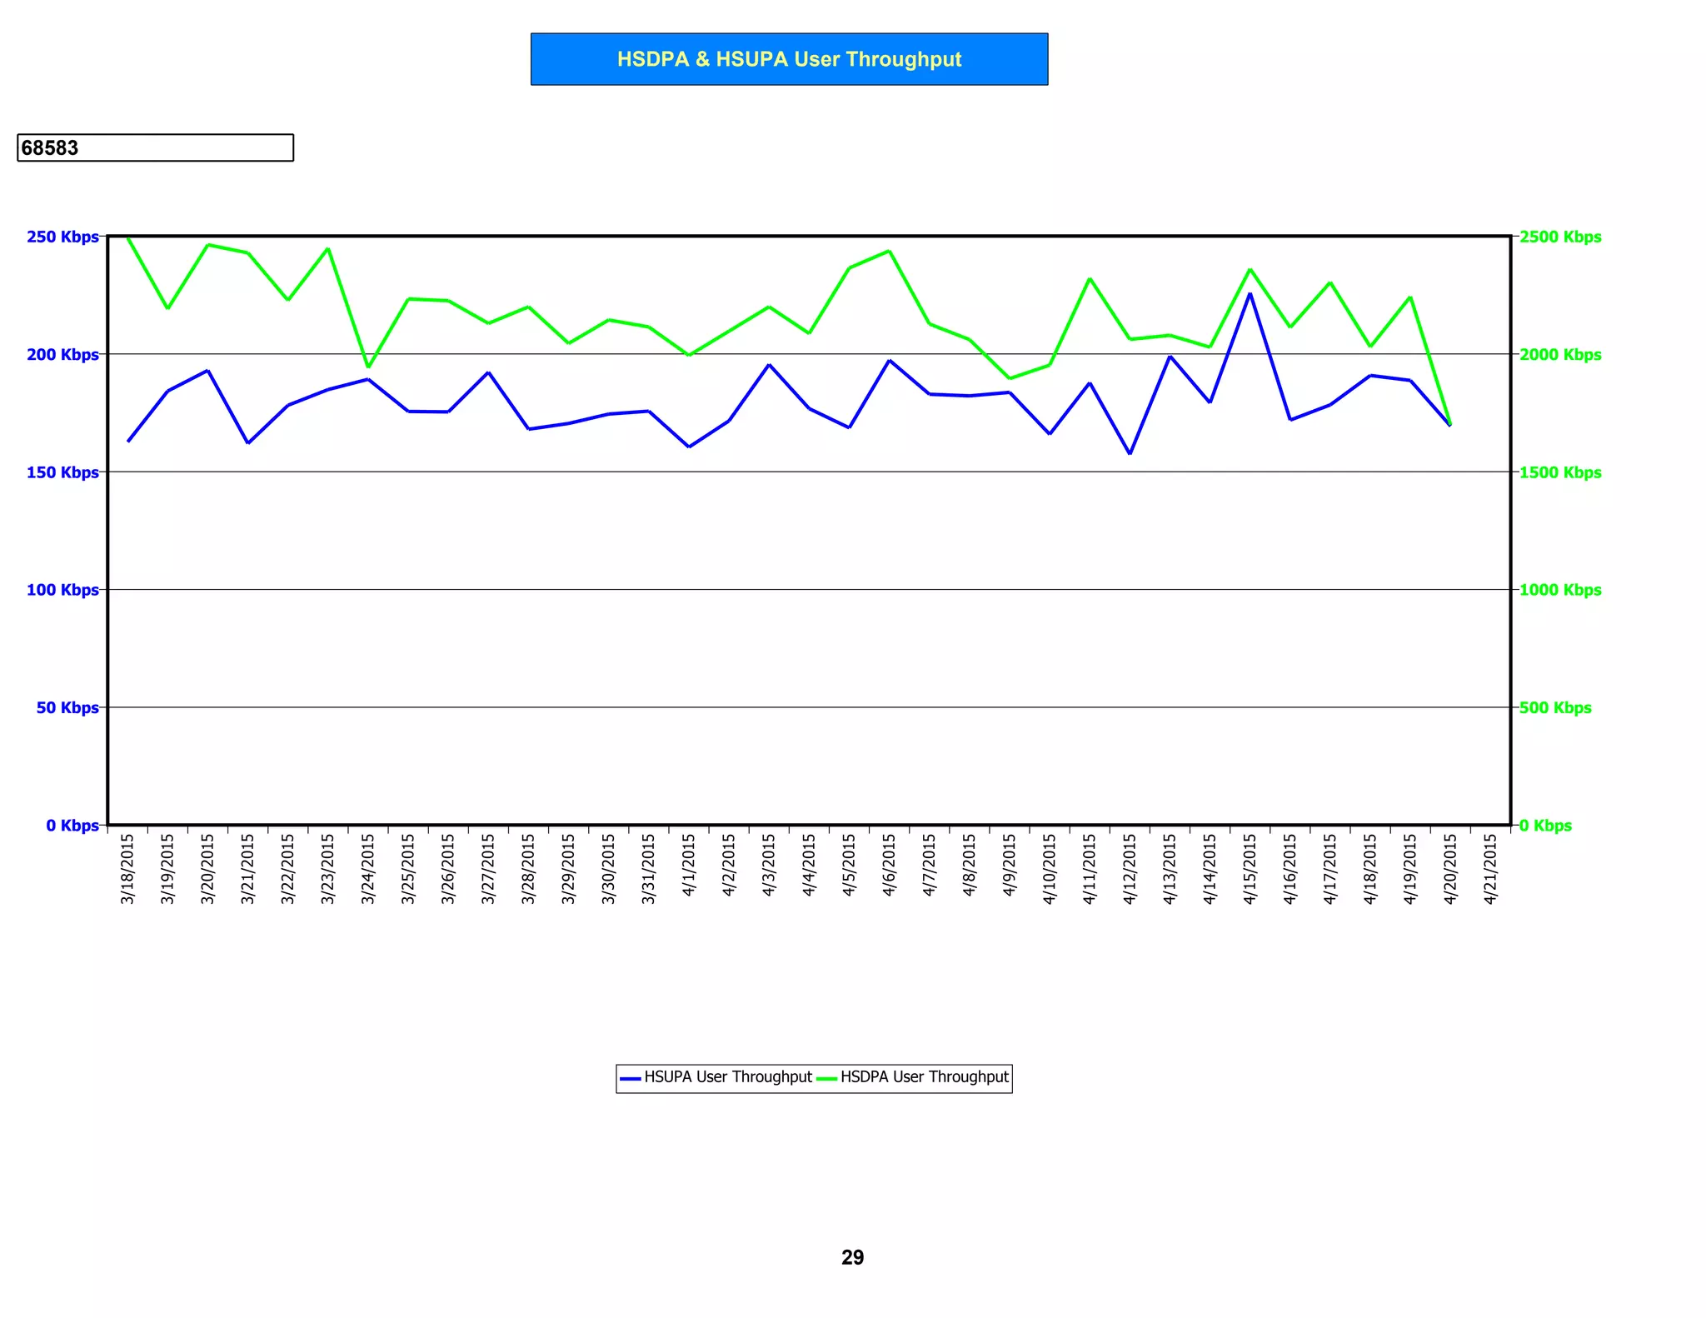Viewport: 1706px width, 1318px height.
Task: Click the 4/5/2015 date label
Action: pyautogui.click(x=849, y=865)
